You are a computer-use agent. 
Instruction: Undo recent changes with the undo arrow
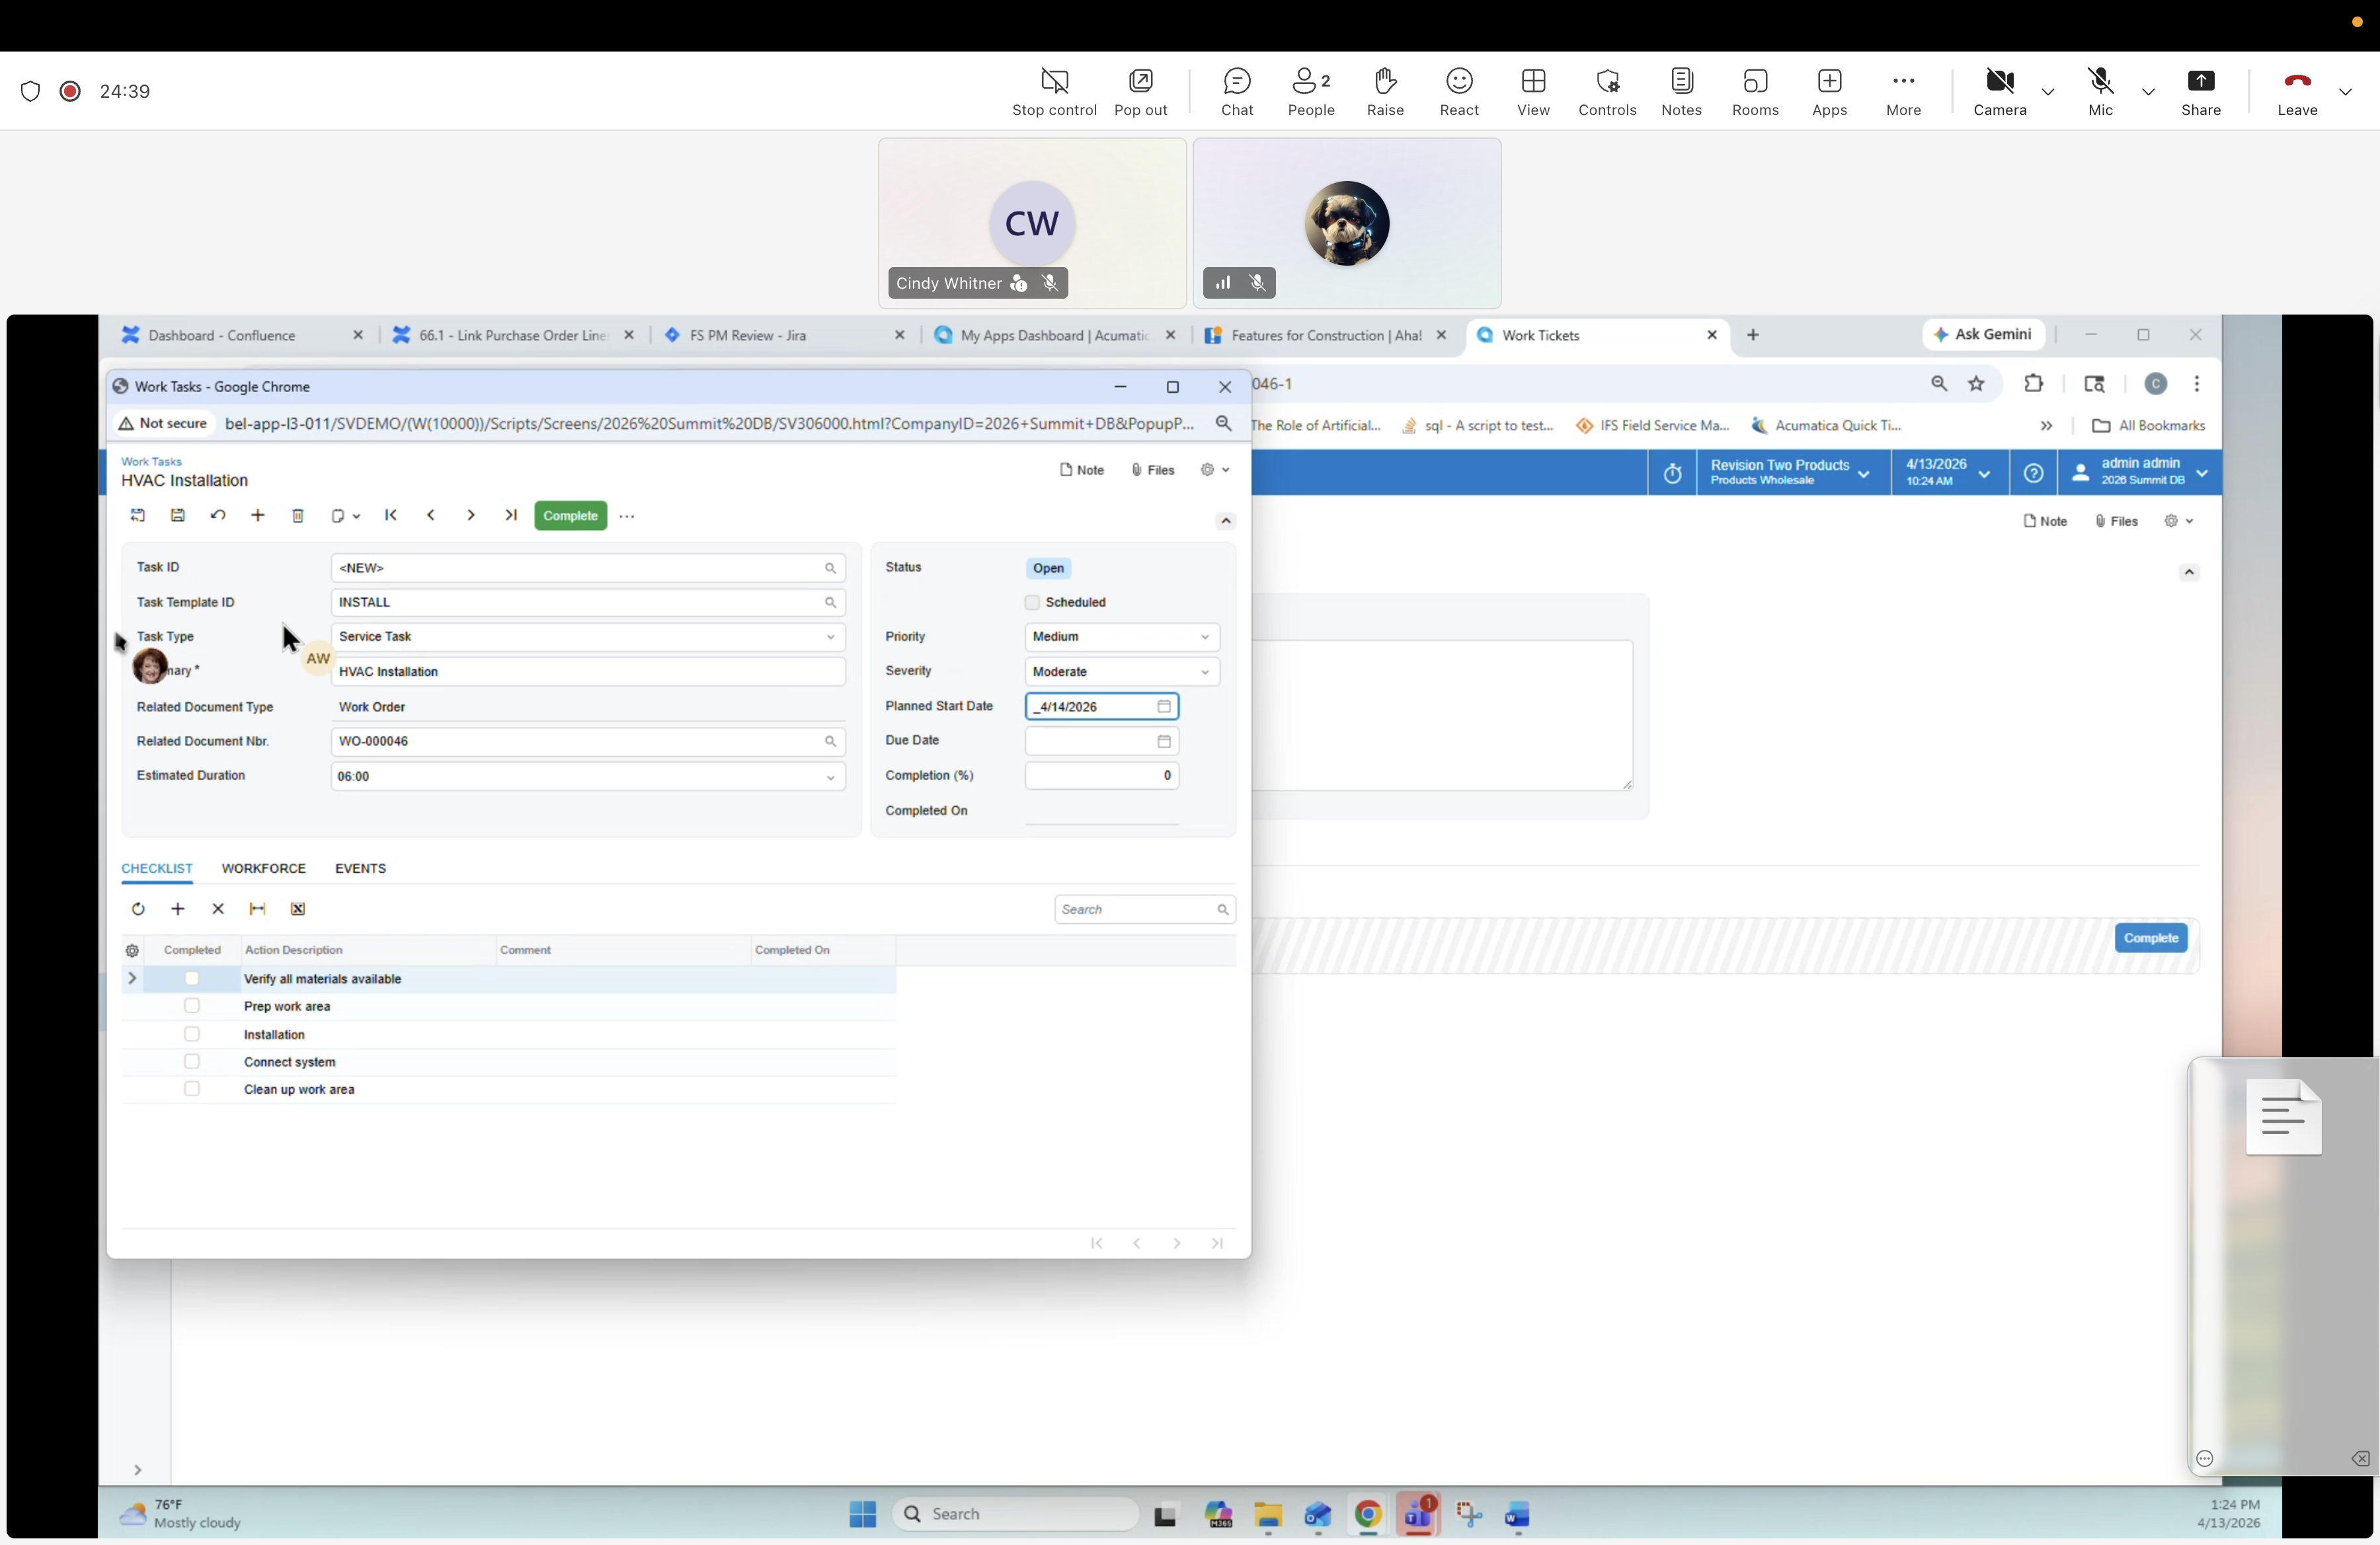(219, 515)
